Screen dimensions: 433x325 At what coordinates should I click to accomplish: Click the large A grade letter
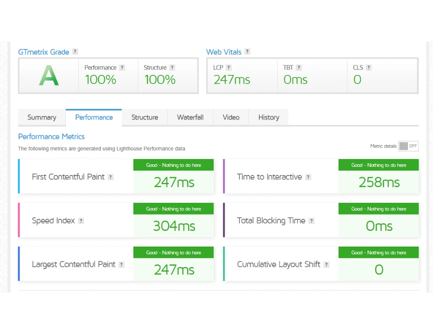49,75
